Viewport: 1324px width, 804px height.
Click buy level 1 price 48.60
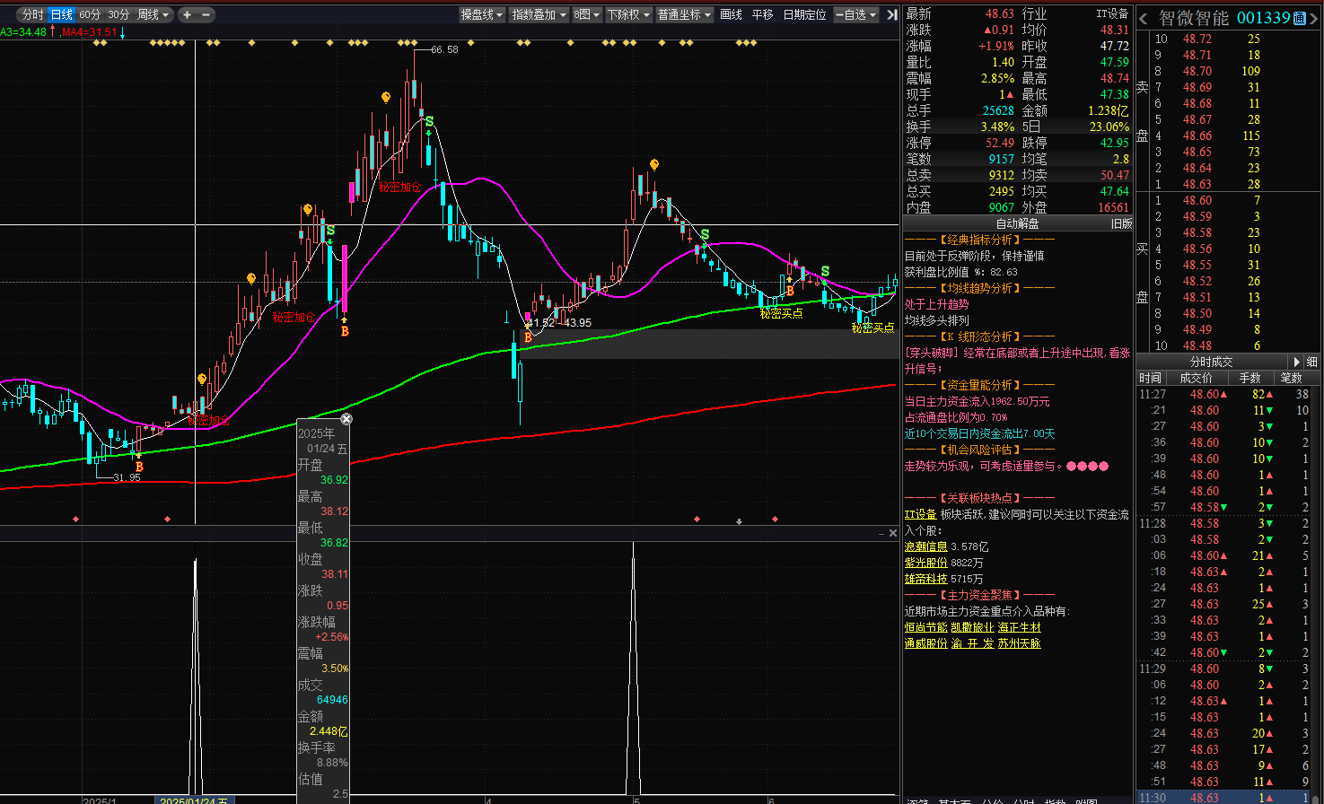click(1197, 200)
